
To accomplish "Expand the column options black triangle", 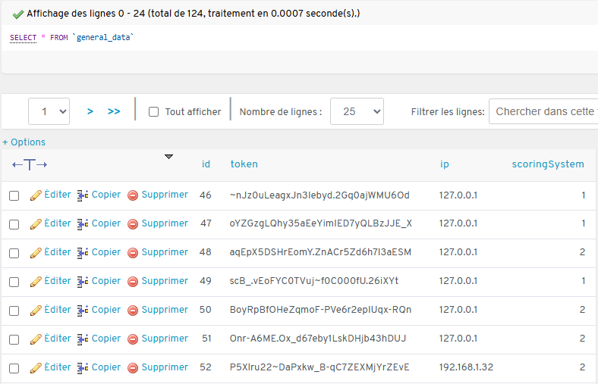I will pyautogui.click(x=168, y=157).
